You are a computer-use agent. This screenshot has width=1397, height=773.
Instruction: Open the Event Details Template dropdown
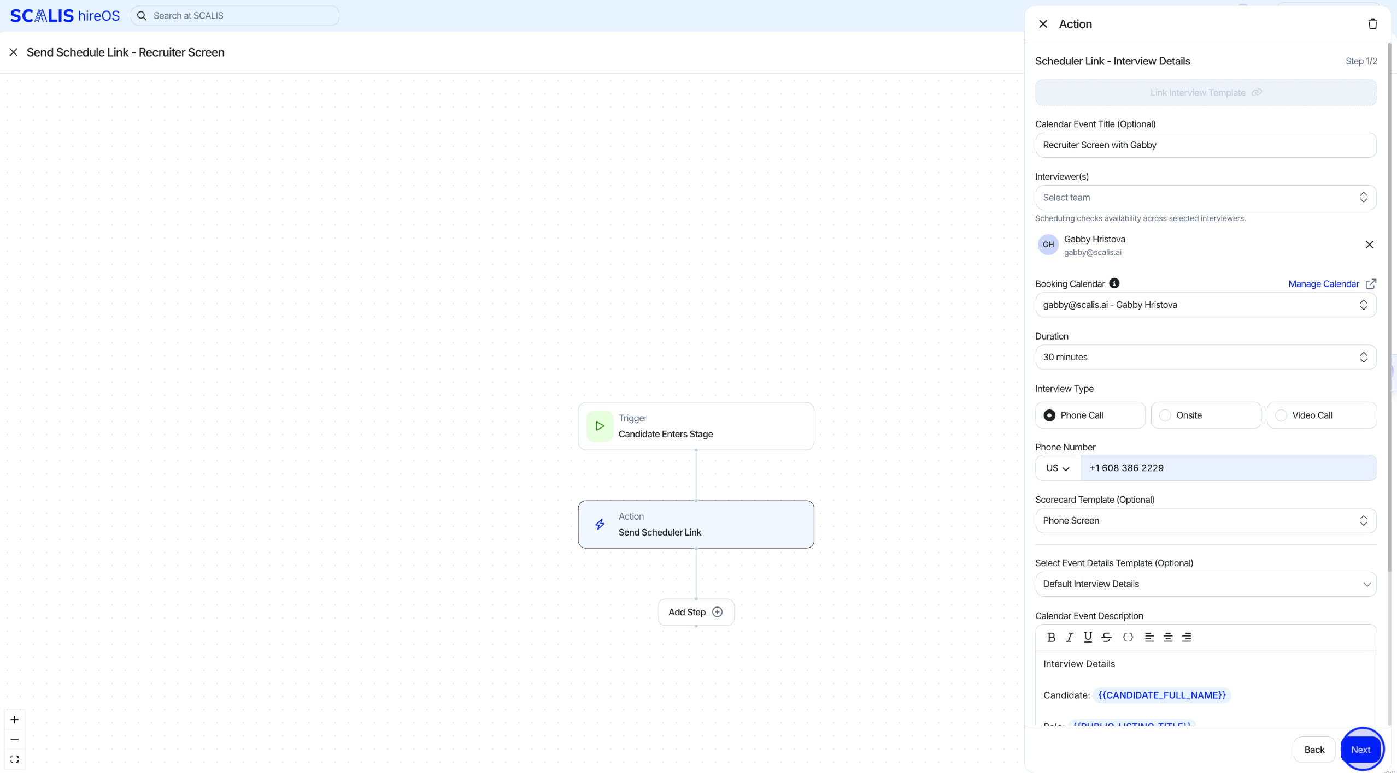pos(1206,584)
